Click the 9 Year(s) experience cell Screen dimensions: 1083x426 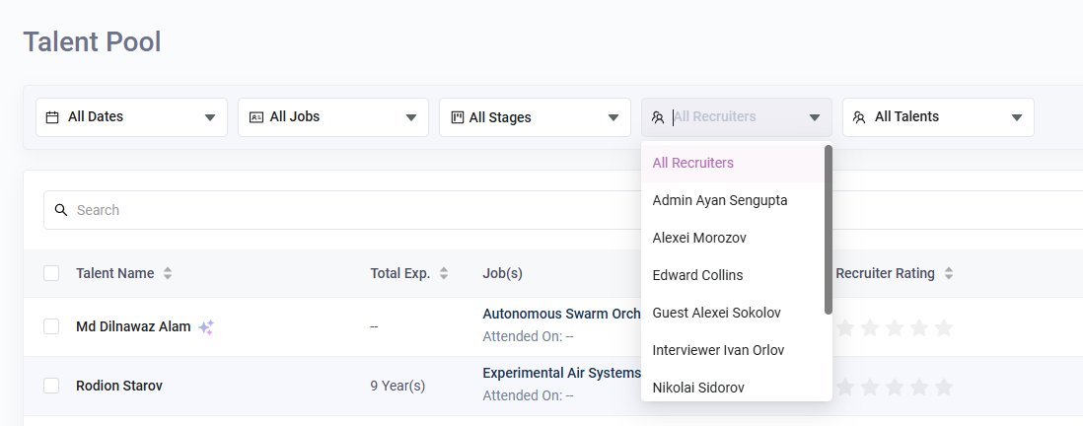click(x=397, y=386)
